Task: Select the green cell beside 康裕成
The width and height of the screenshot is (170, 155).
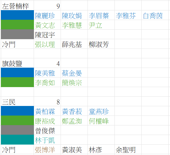Action: tap(17, 120)
